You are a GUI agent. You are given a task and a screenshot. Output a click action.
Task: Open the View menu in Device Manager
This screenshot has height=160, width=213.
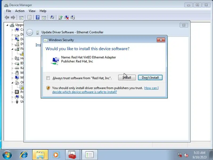pyautogui.click(x=32, y=11)
